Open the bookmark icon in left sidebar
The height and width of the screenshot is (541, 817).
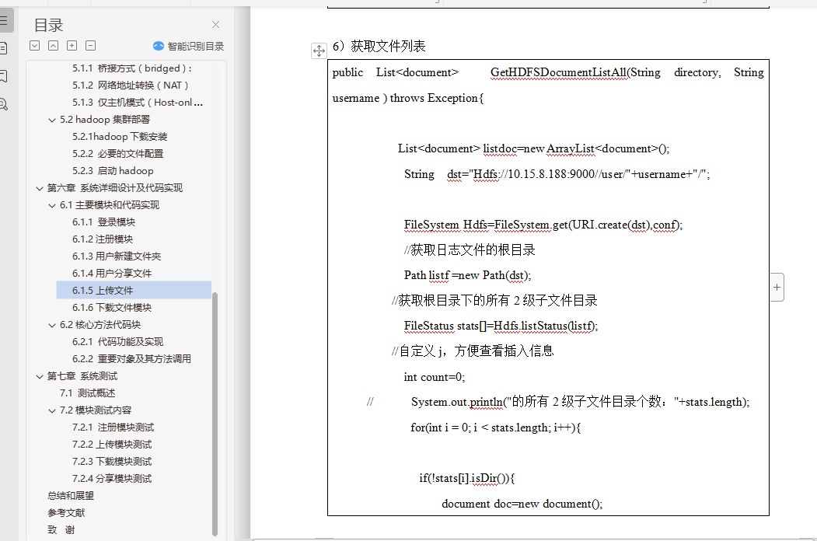(4, 77)
